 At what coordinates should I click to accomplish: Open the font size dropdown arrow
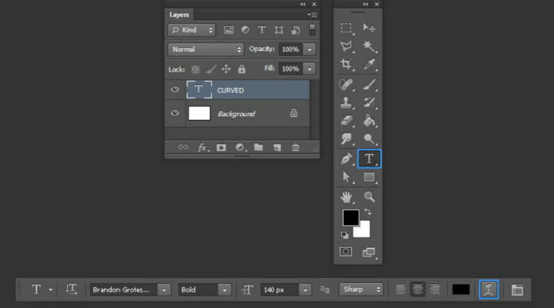point(305,290)
